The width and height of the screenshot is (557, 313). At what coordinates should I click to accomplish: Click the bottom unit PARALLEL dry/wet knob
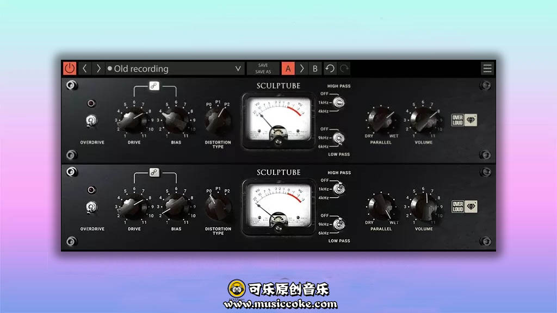coord(381,206)
